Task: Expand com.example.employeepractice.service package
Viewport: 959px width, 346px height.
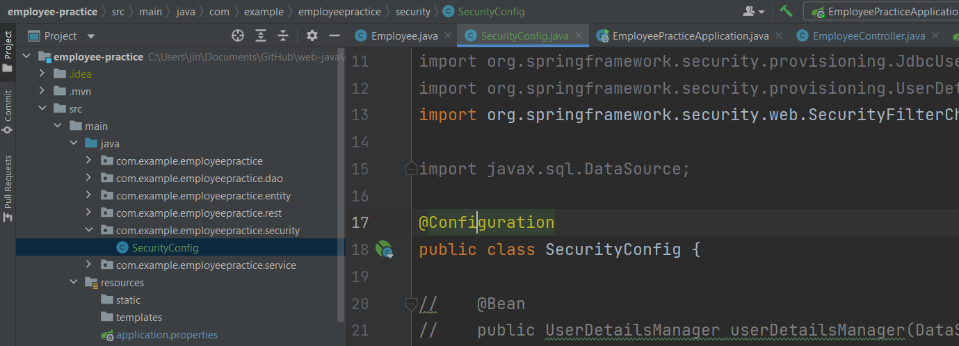Action: tap(88, 265)
